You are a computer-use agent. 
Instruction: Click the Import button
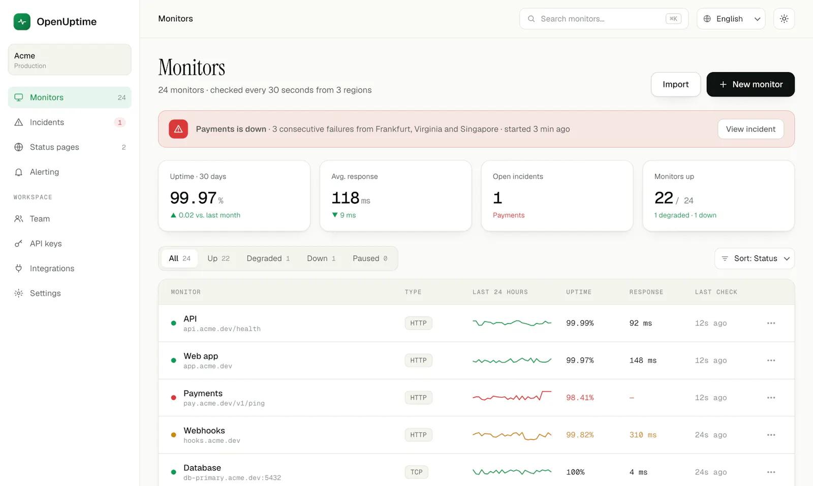pos(675,84)
